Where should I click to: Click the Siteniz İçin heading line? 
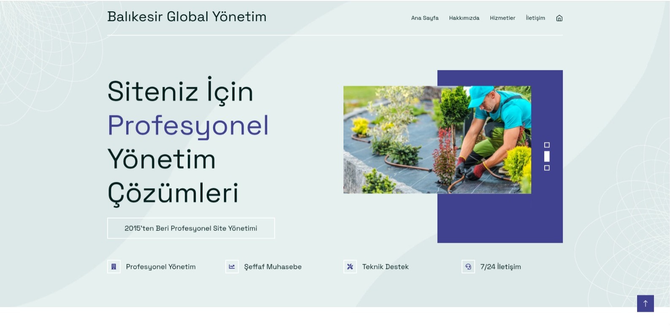pos(181,91)
